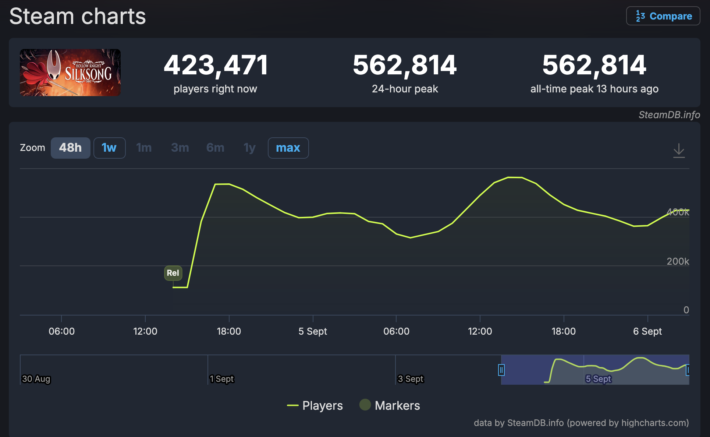Click the Compare button

click(x=663, y=16)
